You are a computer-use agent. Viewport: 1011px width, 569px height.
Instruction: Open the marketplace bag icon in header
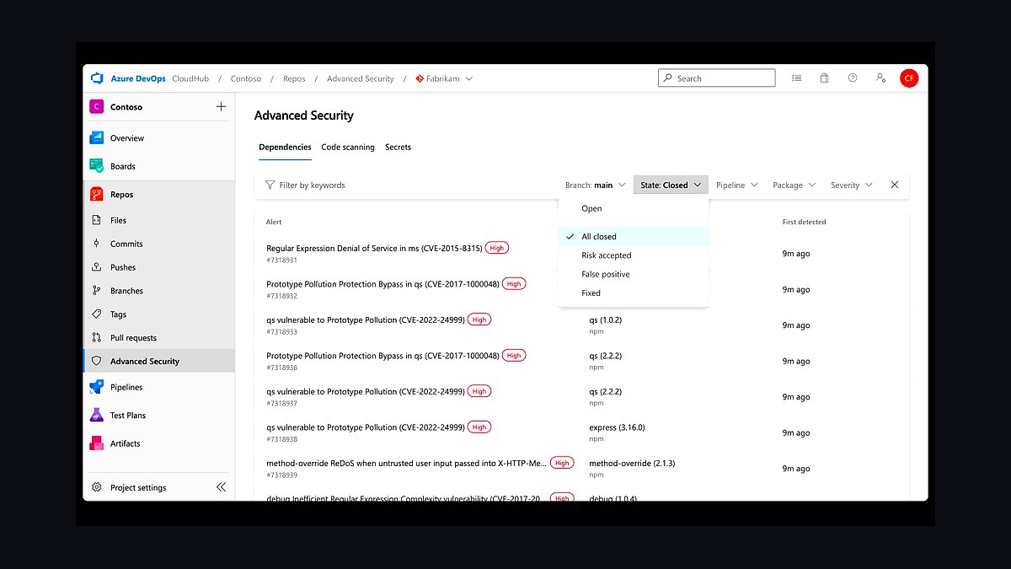click(824, 78)
